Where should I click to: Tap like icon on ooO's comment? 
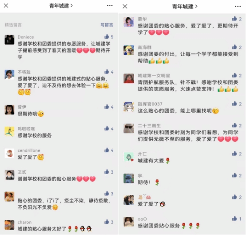click(234, 219)
